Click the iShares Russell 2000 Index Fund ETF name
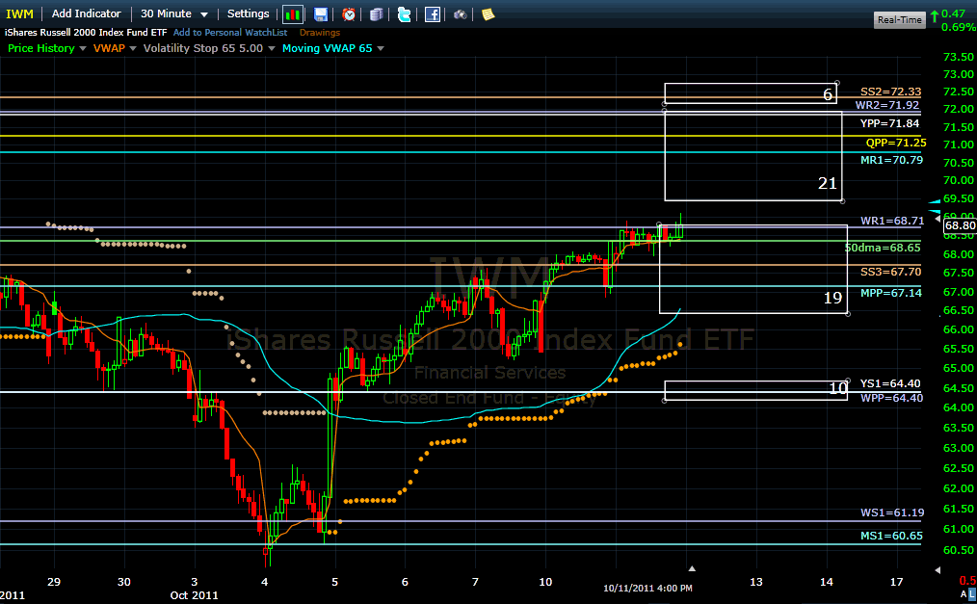The image size is (977, 604). click(x=86, y=33)
